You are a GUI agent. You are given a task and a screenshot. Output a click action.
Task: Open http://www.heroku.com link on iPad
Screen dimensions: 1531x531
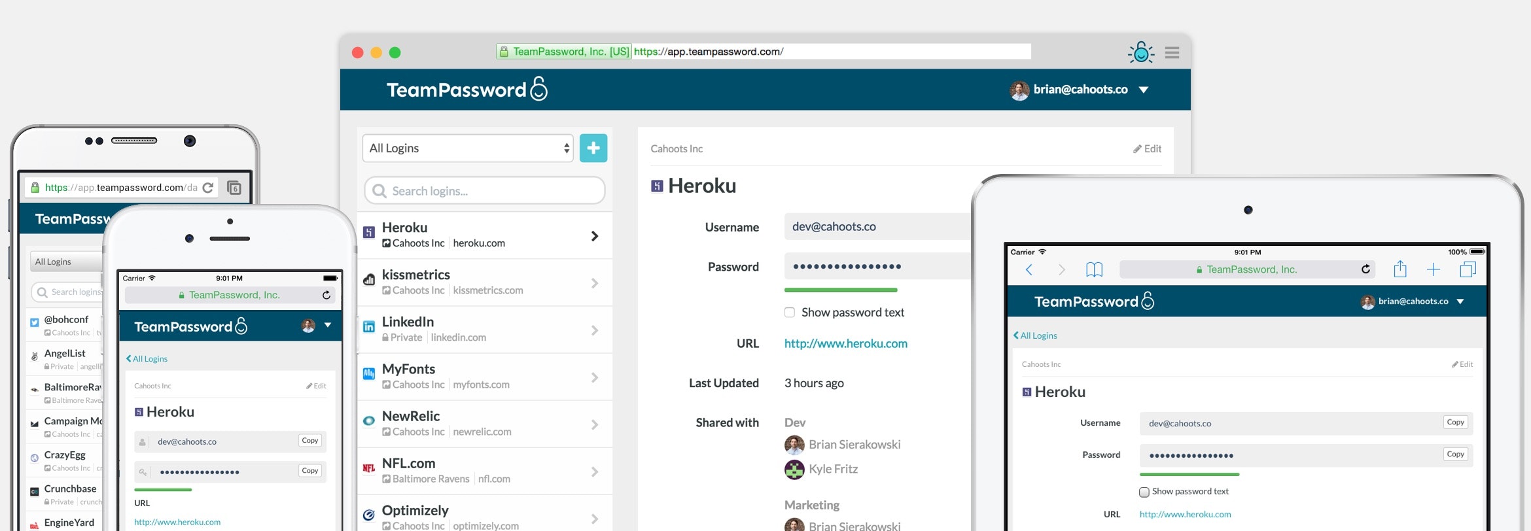1185,515
